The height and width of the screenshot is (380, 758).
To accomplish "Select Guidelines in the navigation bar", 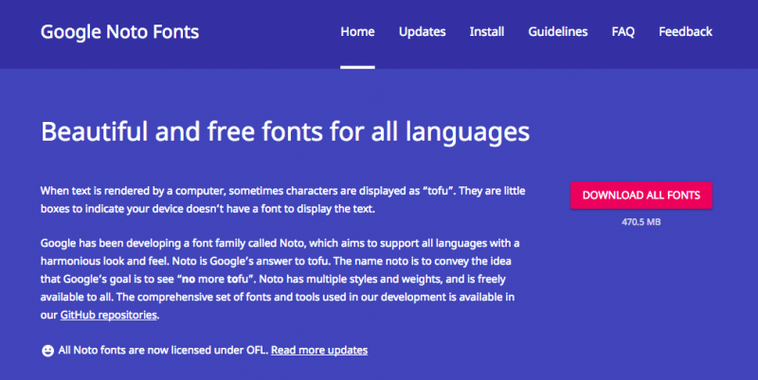I will [558, 32].
